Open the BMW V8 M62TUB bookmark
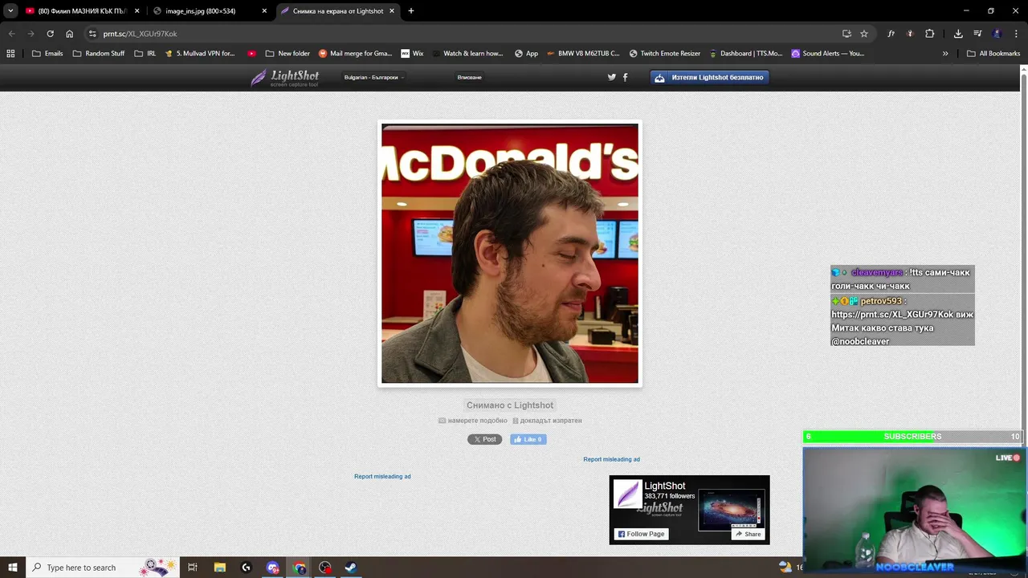Screen dimensions: 1028x578 [x=583, y=54]
